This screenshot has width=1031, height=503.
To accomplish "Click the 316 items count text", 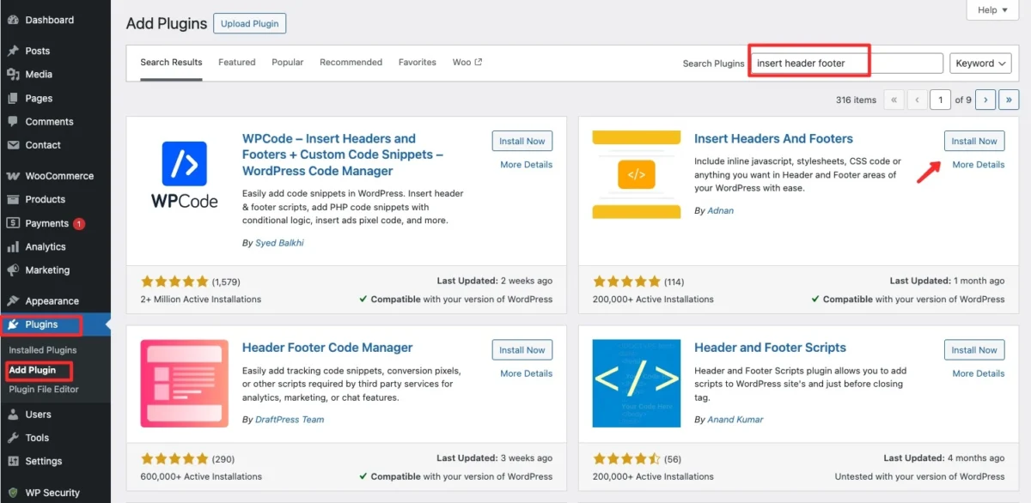I will 856,100.
